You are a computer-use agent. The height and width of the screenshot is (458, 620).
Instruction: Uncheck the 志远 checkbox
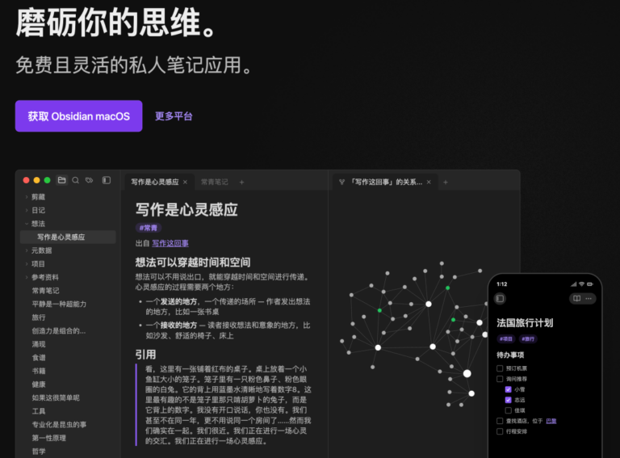pyautogui.click(x=509, y=400)
